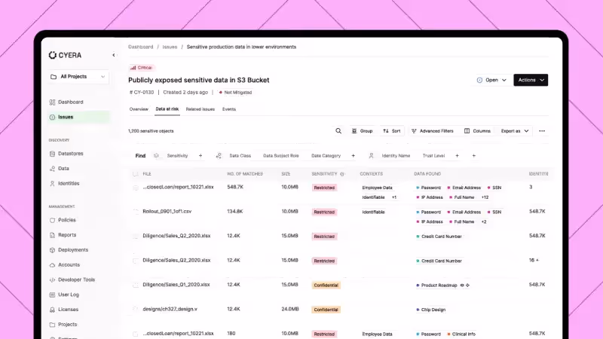The image size is (603, 339).
Task: Switch to the Overview tab
Action: (139, 109)
